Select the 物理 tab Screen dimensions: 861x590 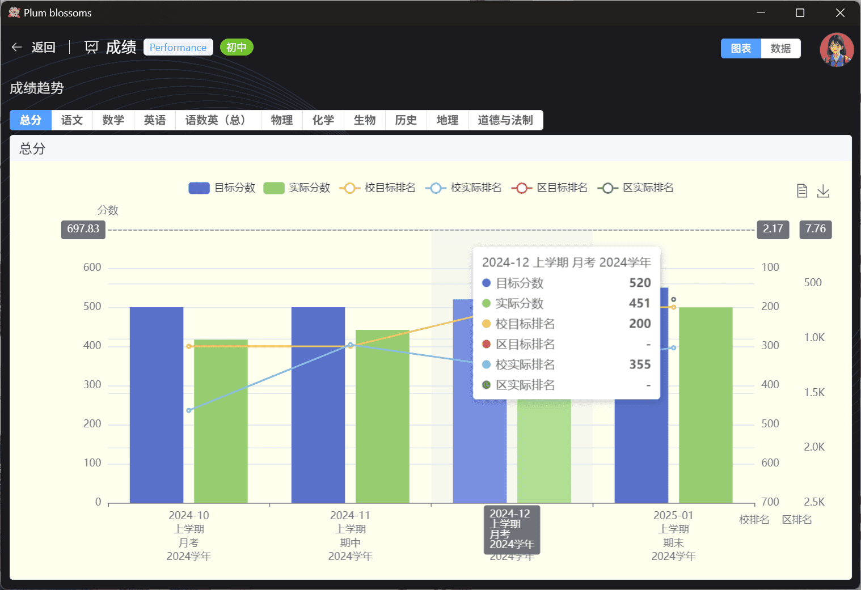pos(282,120)
